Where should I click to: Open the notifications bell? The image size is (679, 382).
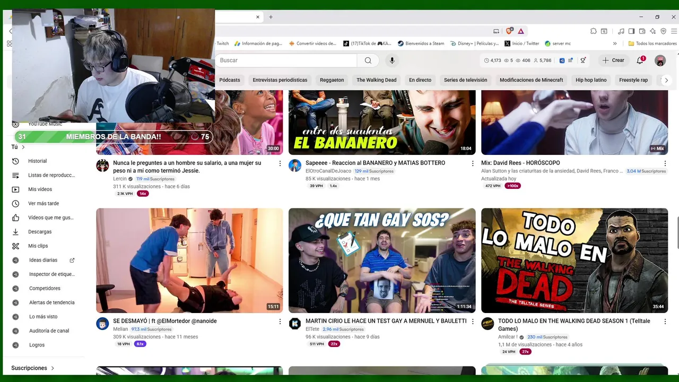pyautogui.click(x=640, y=60)
